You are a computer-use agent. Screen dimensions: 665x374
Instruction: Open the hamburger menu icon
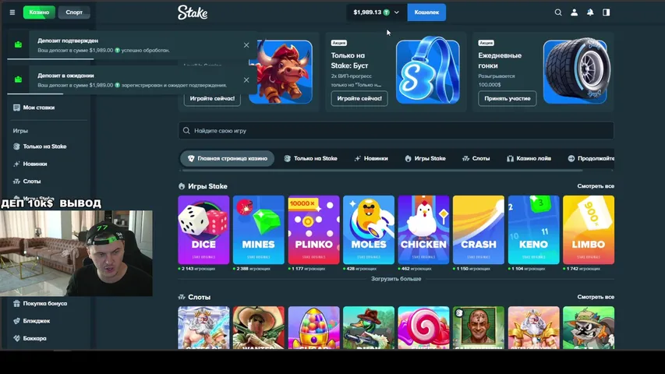12,12
